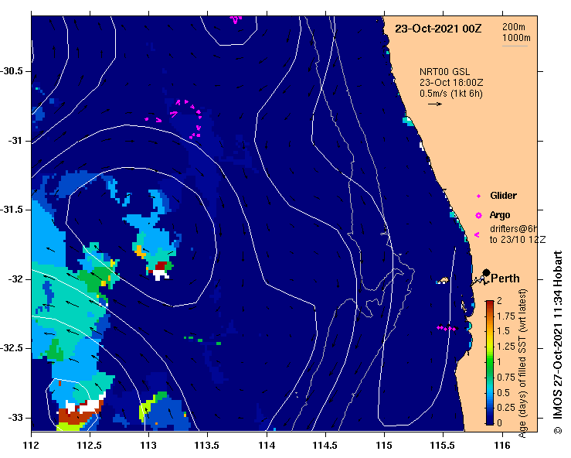
Task: Click the 0.5m/s (1kt 6h) scale text
Action: [450, 94]
